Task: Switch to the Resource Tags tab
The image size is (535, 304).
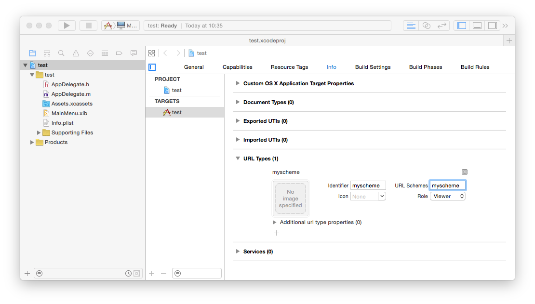Action: (x=289, y=67)
